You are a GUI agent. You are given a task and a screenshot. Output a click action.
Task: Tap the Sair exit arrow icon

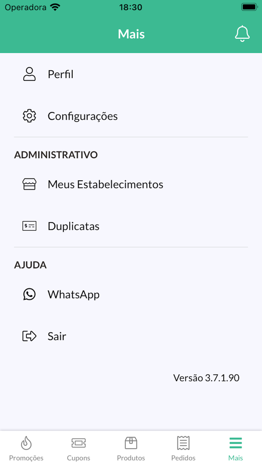pyautogui.click(x=29, y=336)
